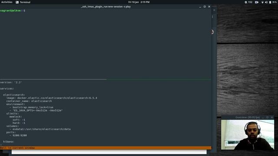Maximize the terminal tmux window
The image size is (278, 156).
pyautogui.click(x=205, y=6)
